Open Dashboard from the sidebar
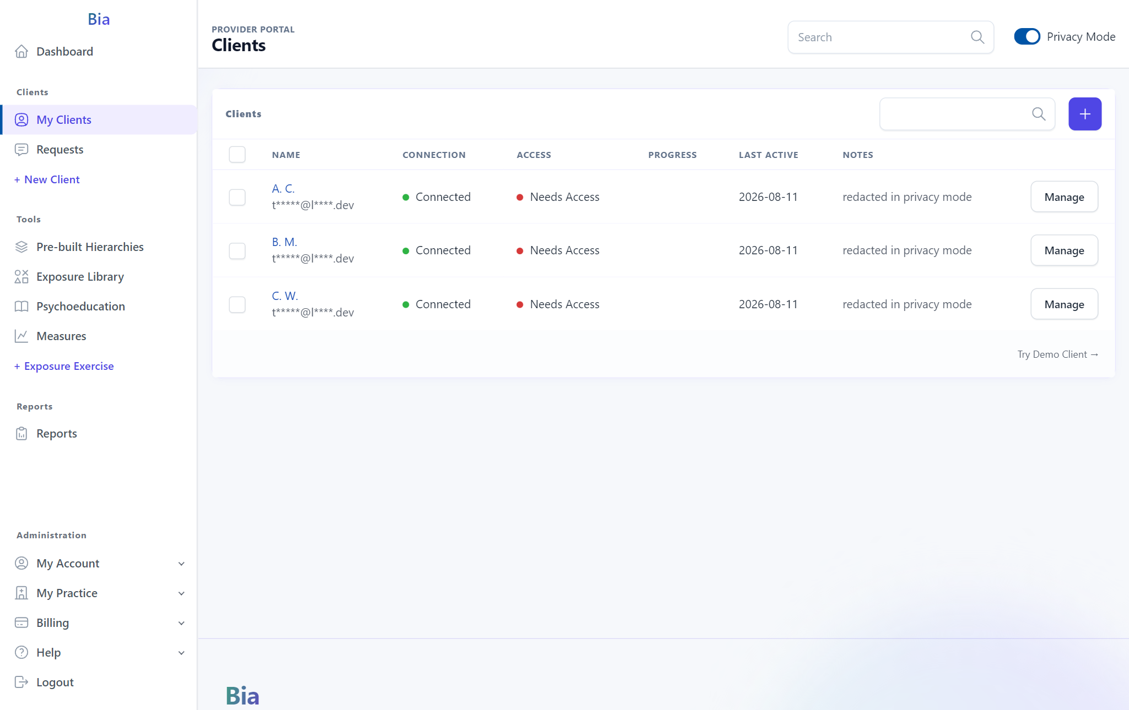 (x=99, y=51)
